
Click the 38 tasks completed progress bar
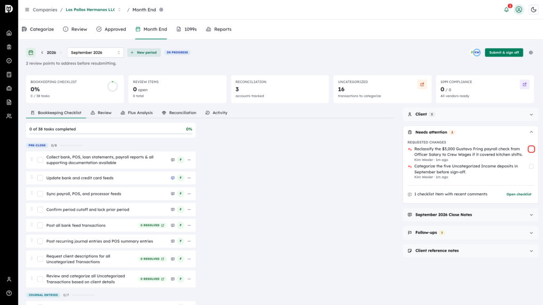[110, 133]
